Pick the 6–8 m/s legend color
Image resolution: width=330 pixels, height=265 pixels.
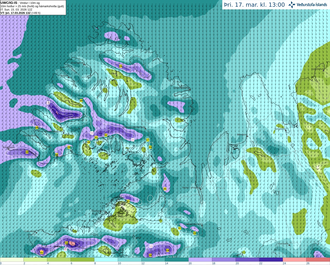click(x=82, y=260)
